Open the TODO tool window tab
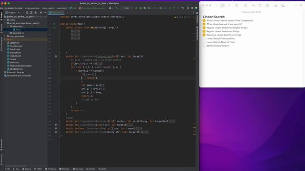This screenshot has width=305, height=171. tap(38, 169)
